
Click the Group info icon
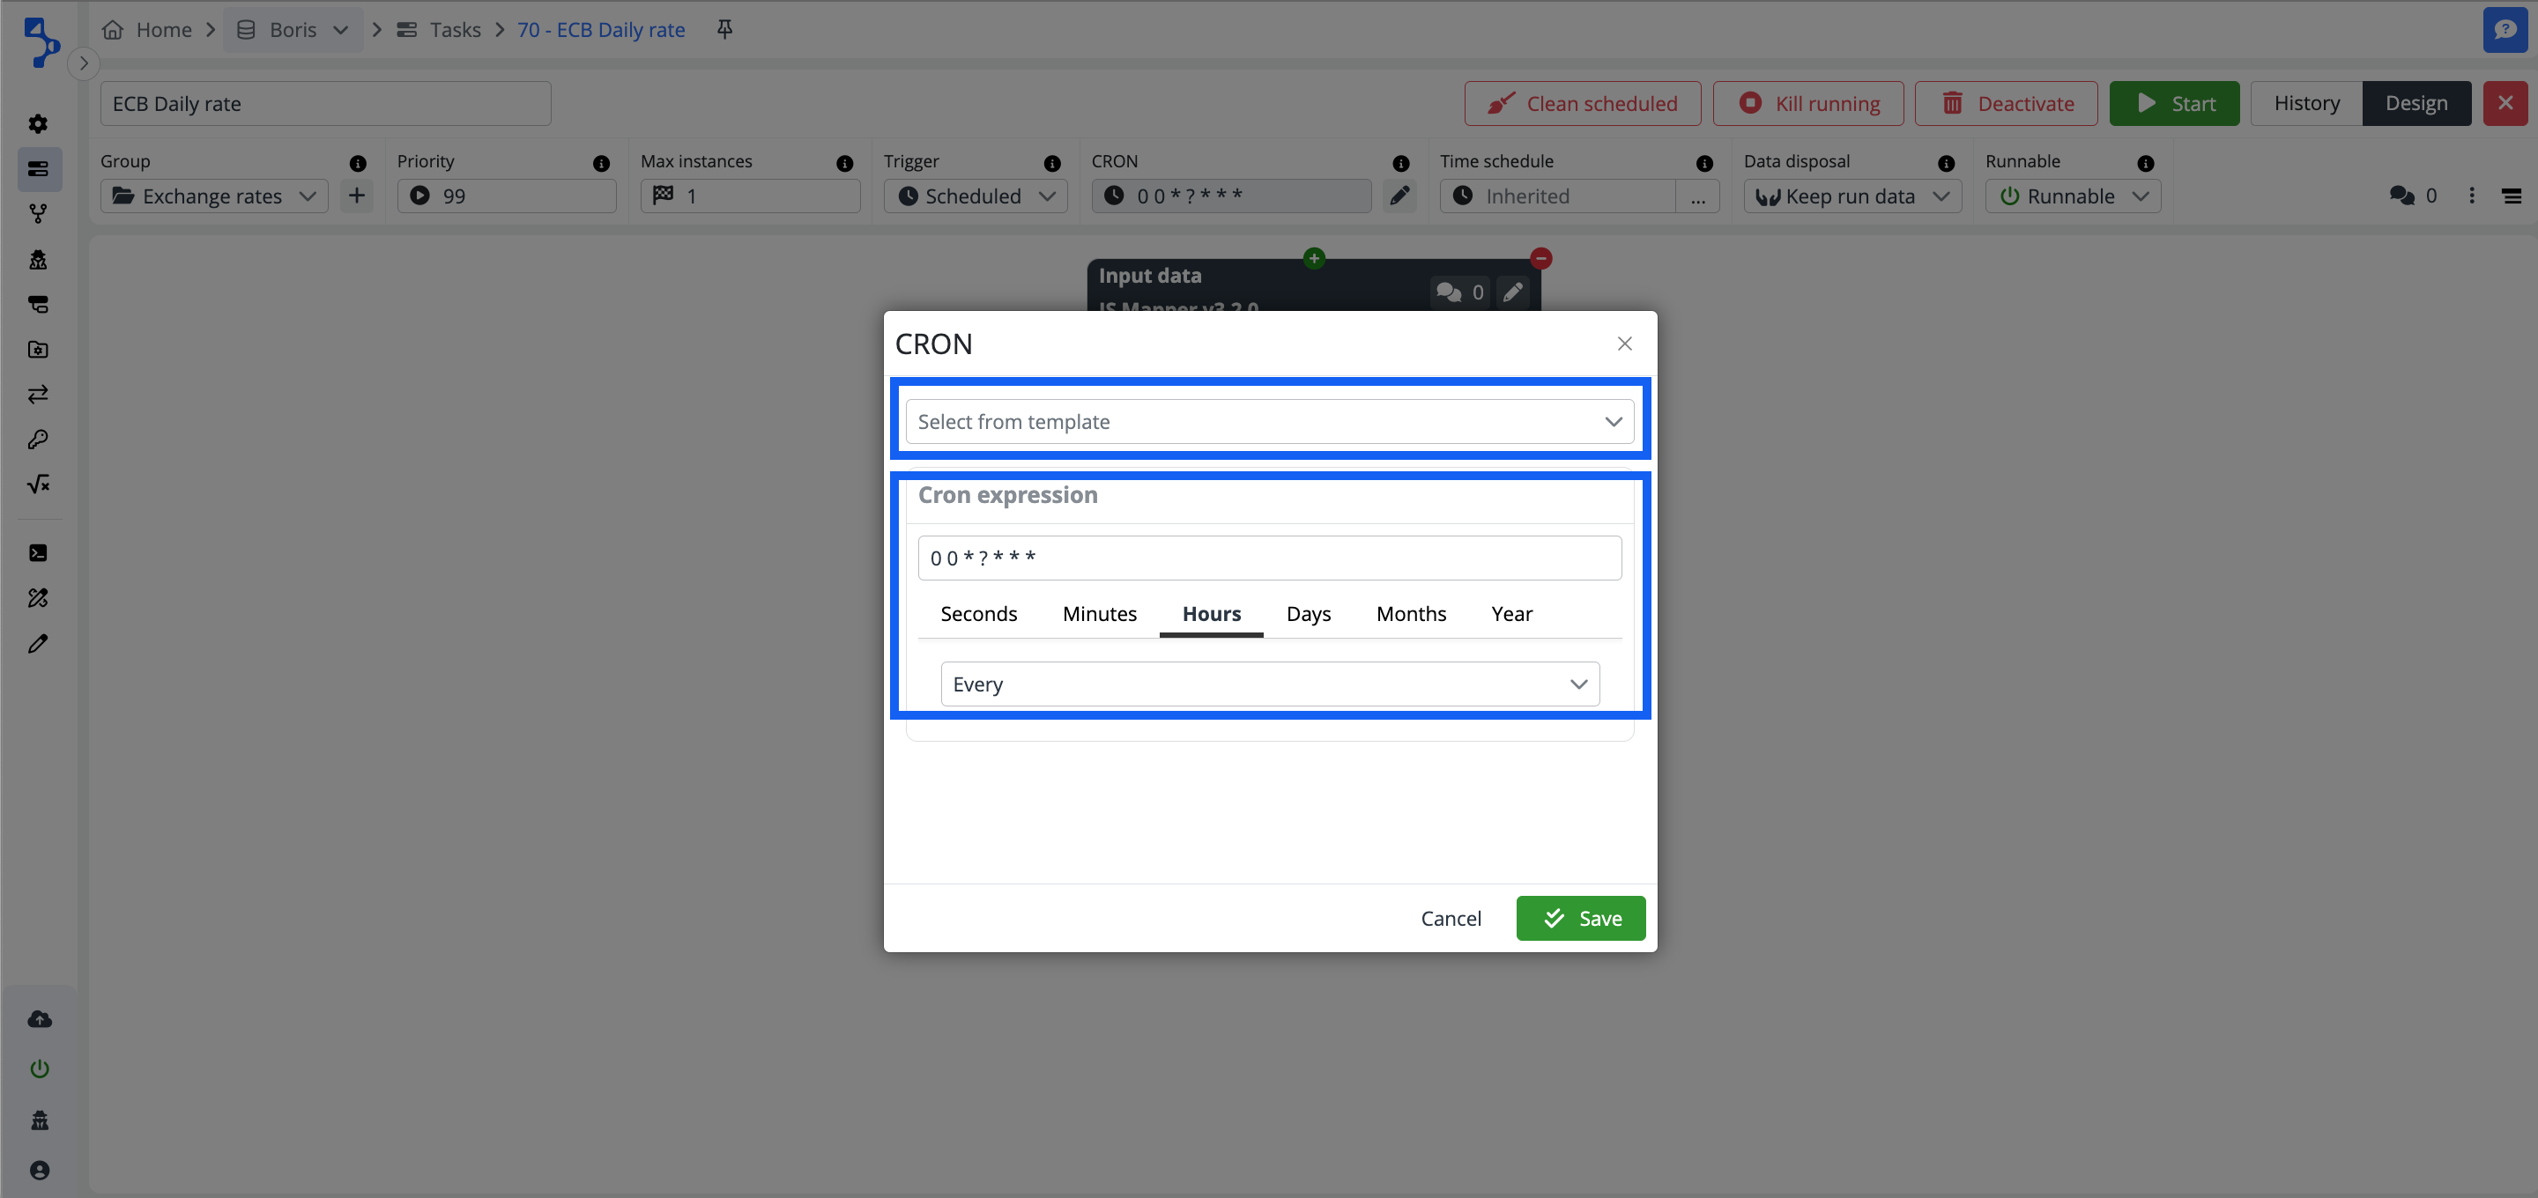pyautogui.click(x=358, y=164)
